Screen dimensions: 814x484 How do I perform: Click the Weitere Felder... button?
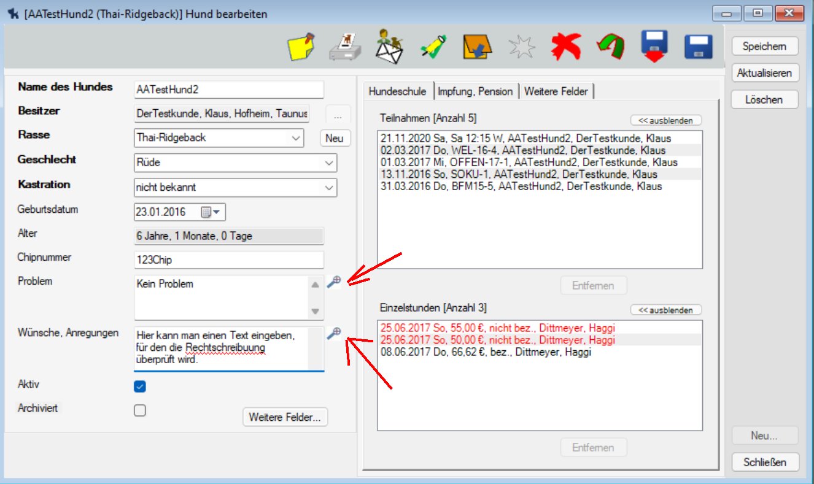(x=285, y=417)
